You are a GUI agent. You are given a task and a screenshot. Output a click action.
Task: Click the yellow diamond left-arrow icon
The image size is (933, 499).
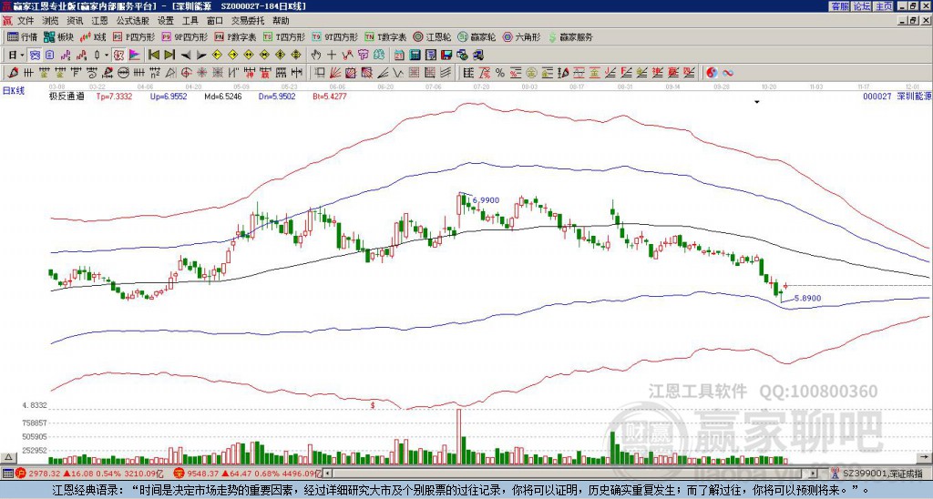pyautogui.click(x=217, y=55)
